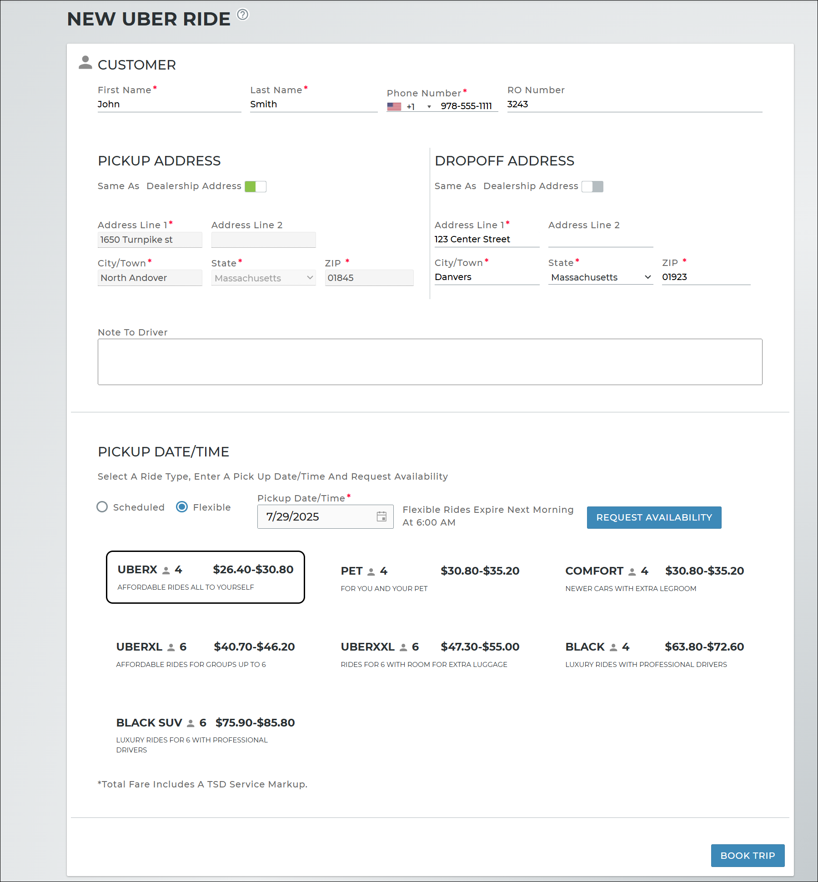Enable dropoff Same As Dealership Address toggle
818x882 pixels.
(592, 186)
